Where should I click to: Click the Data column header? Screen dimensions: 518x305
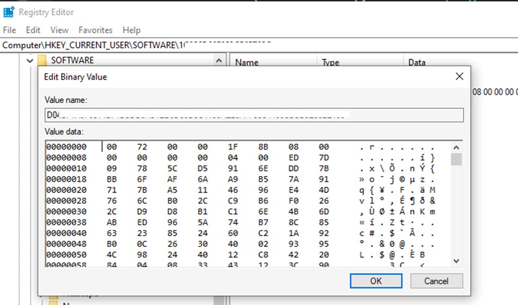(x=417, y=62)
